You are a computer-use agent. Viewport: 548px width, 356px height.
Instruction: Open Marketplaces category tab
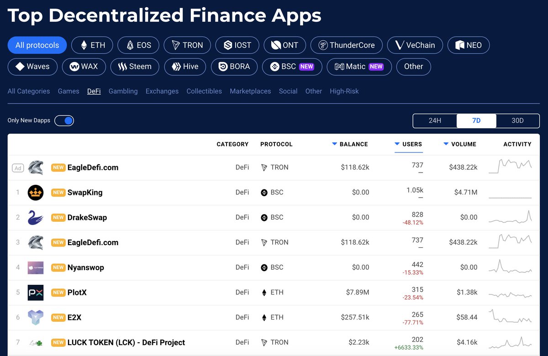pos(250,91)
